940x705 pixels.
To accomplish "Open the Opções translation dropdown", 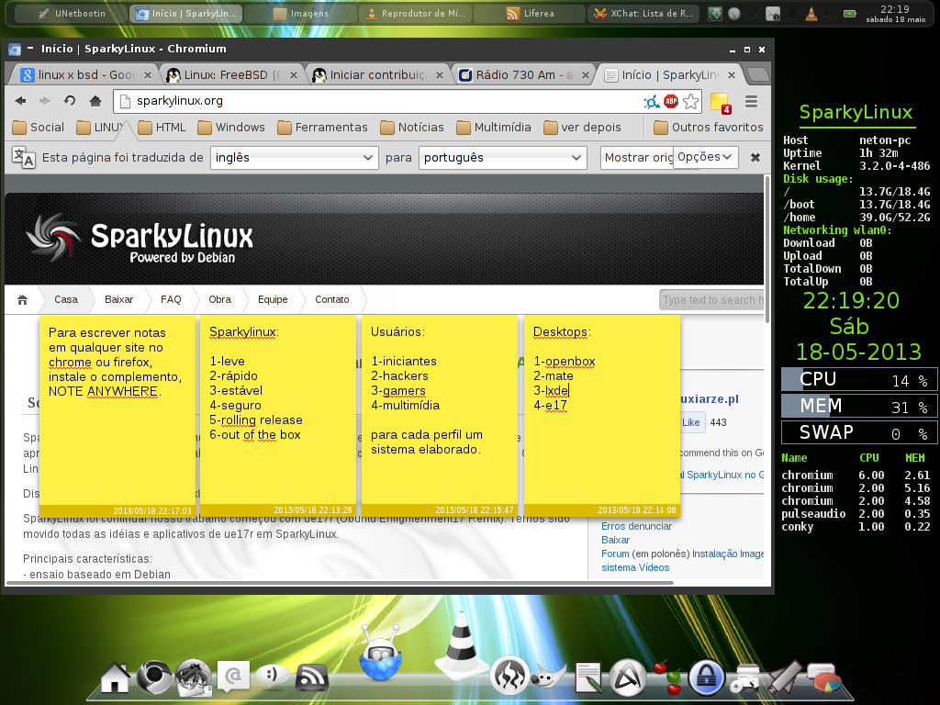I will point(705,157).
